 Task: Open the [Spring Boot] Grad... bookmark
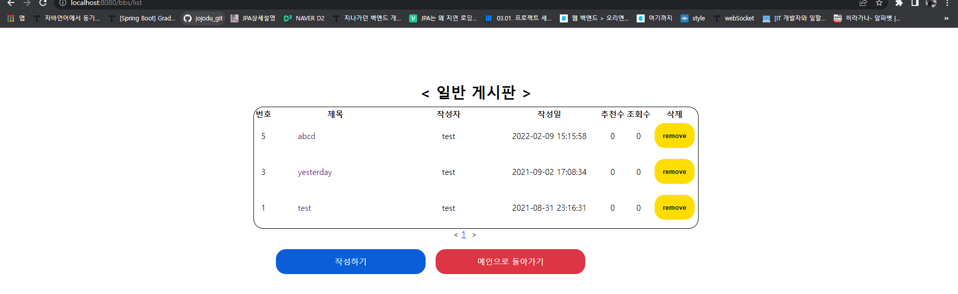click(x=142, y=18)
